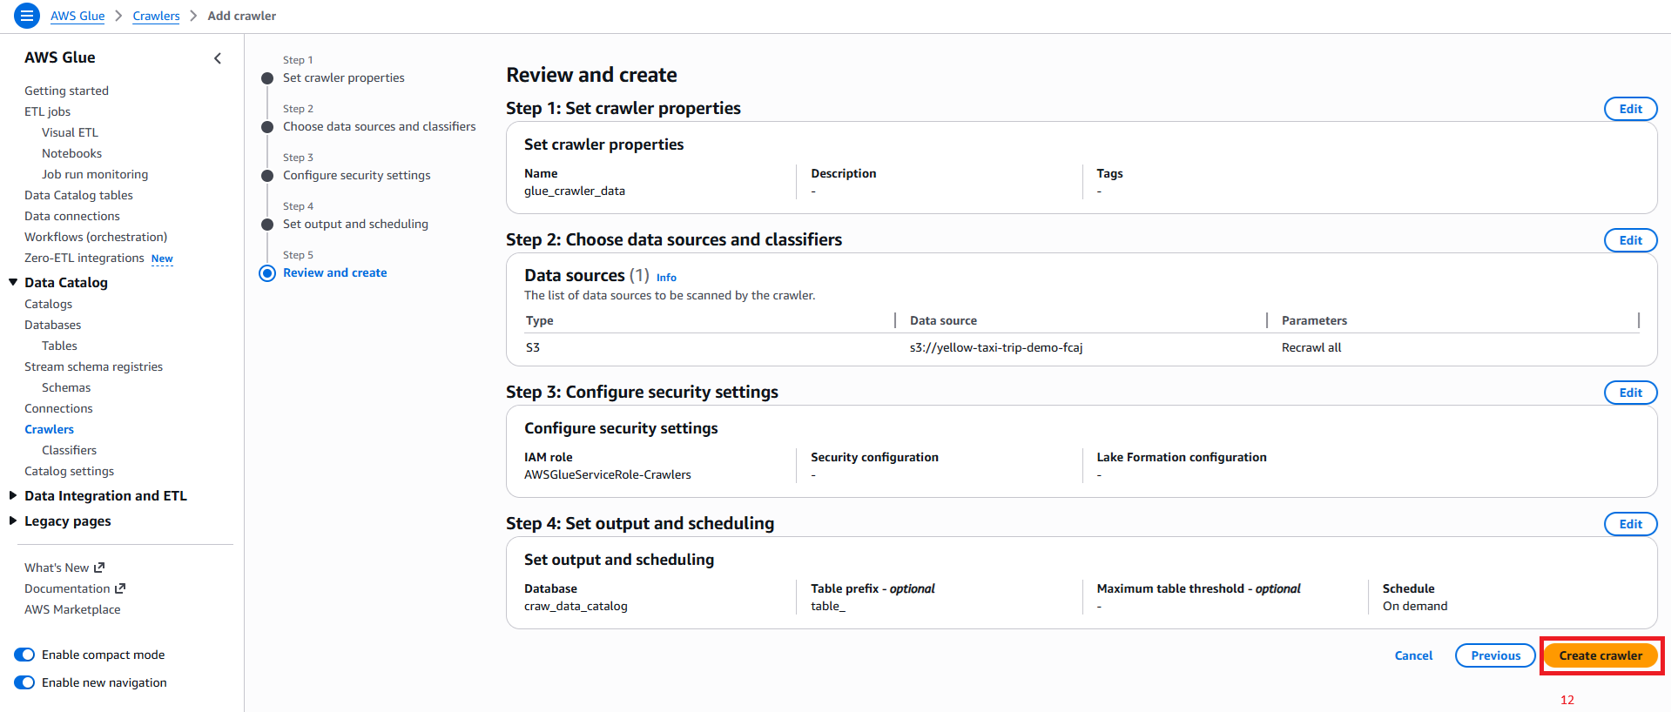This screenshot has width=1671, height=712.
Task: Open Workflows (orchestration) page
Action: click(96, 237)
